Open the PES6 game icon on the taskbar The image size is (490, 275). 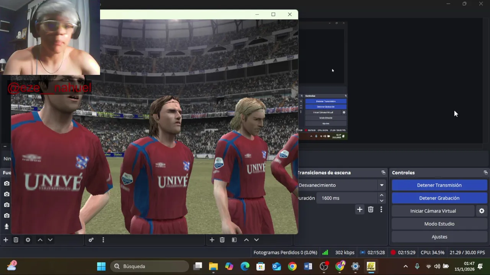(x=371, y=266)
